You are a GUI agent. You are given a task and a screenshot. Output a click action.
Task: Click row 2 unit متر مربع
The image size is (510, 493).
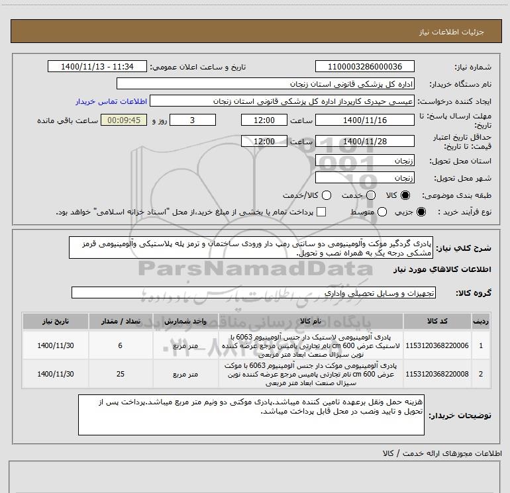[x=185, y=375]
